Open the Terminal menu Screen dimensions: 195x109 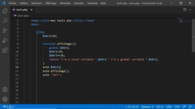pyautogui.click(x=92, y=3)
